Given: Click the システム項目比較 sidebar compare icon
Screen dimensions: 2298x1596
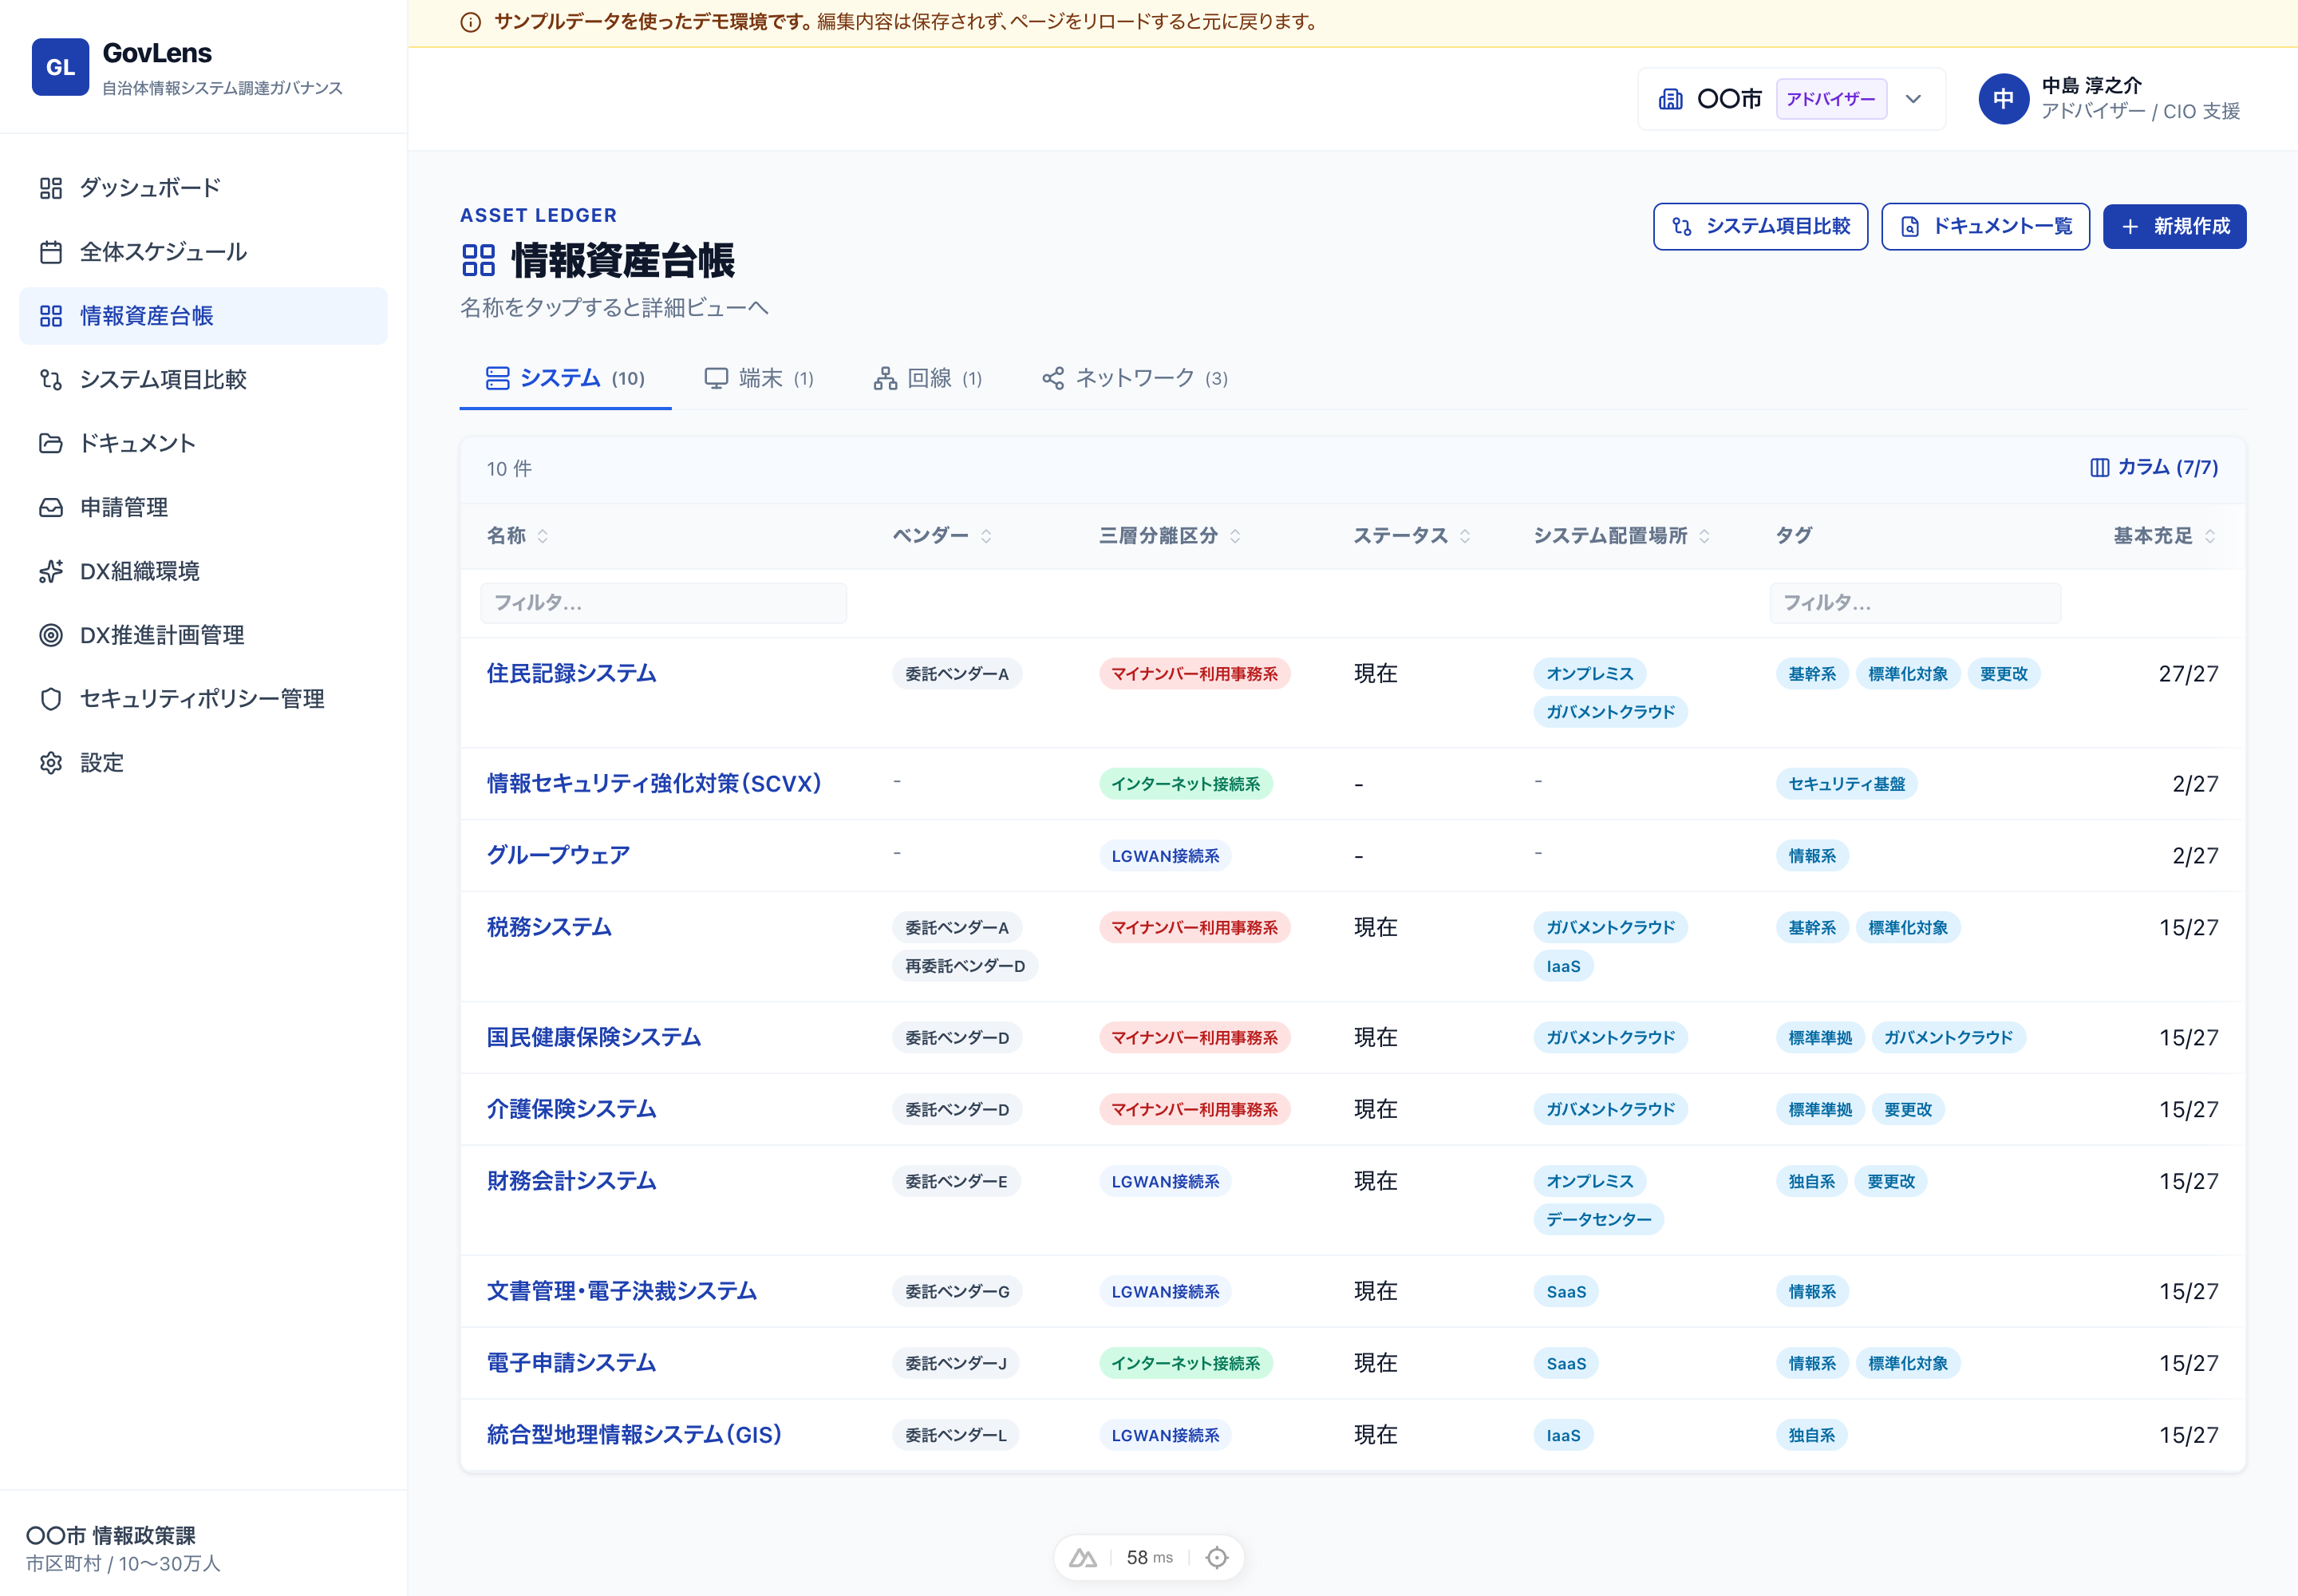Looking at the screenshot, I should (x=51, y=380).
